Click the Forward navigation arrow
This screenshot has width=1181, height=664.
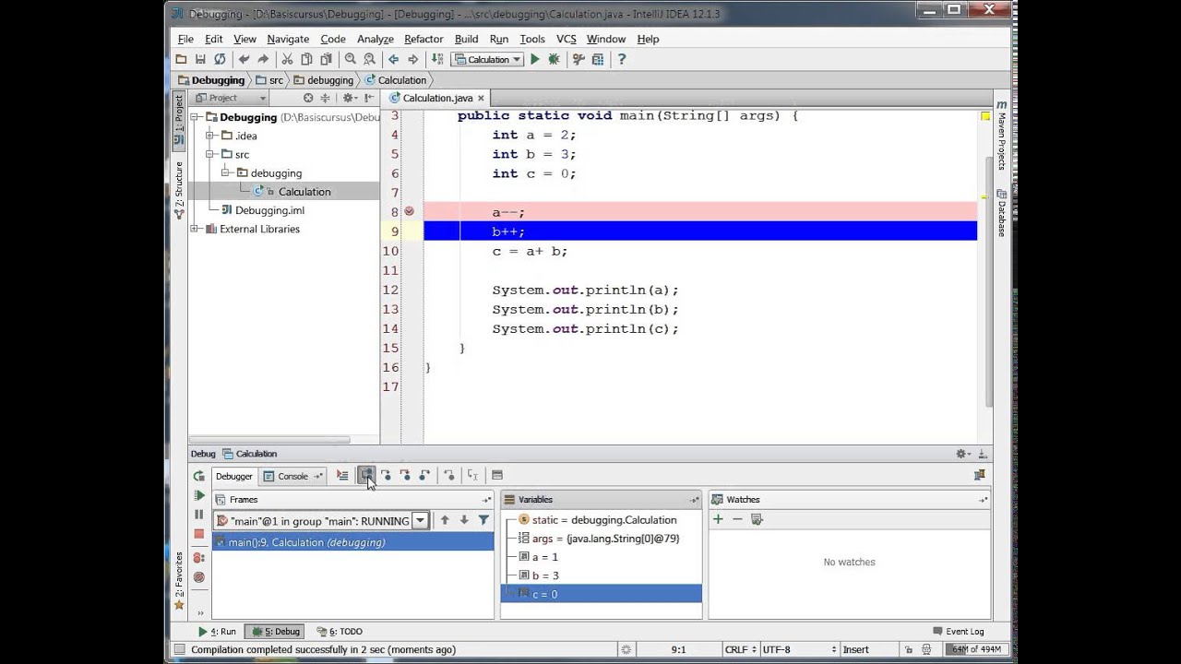412,59
